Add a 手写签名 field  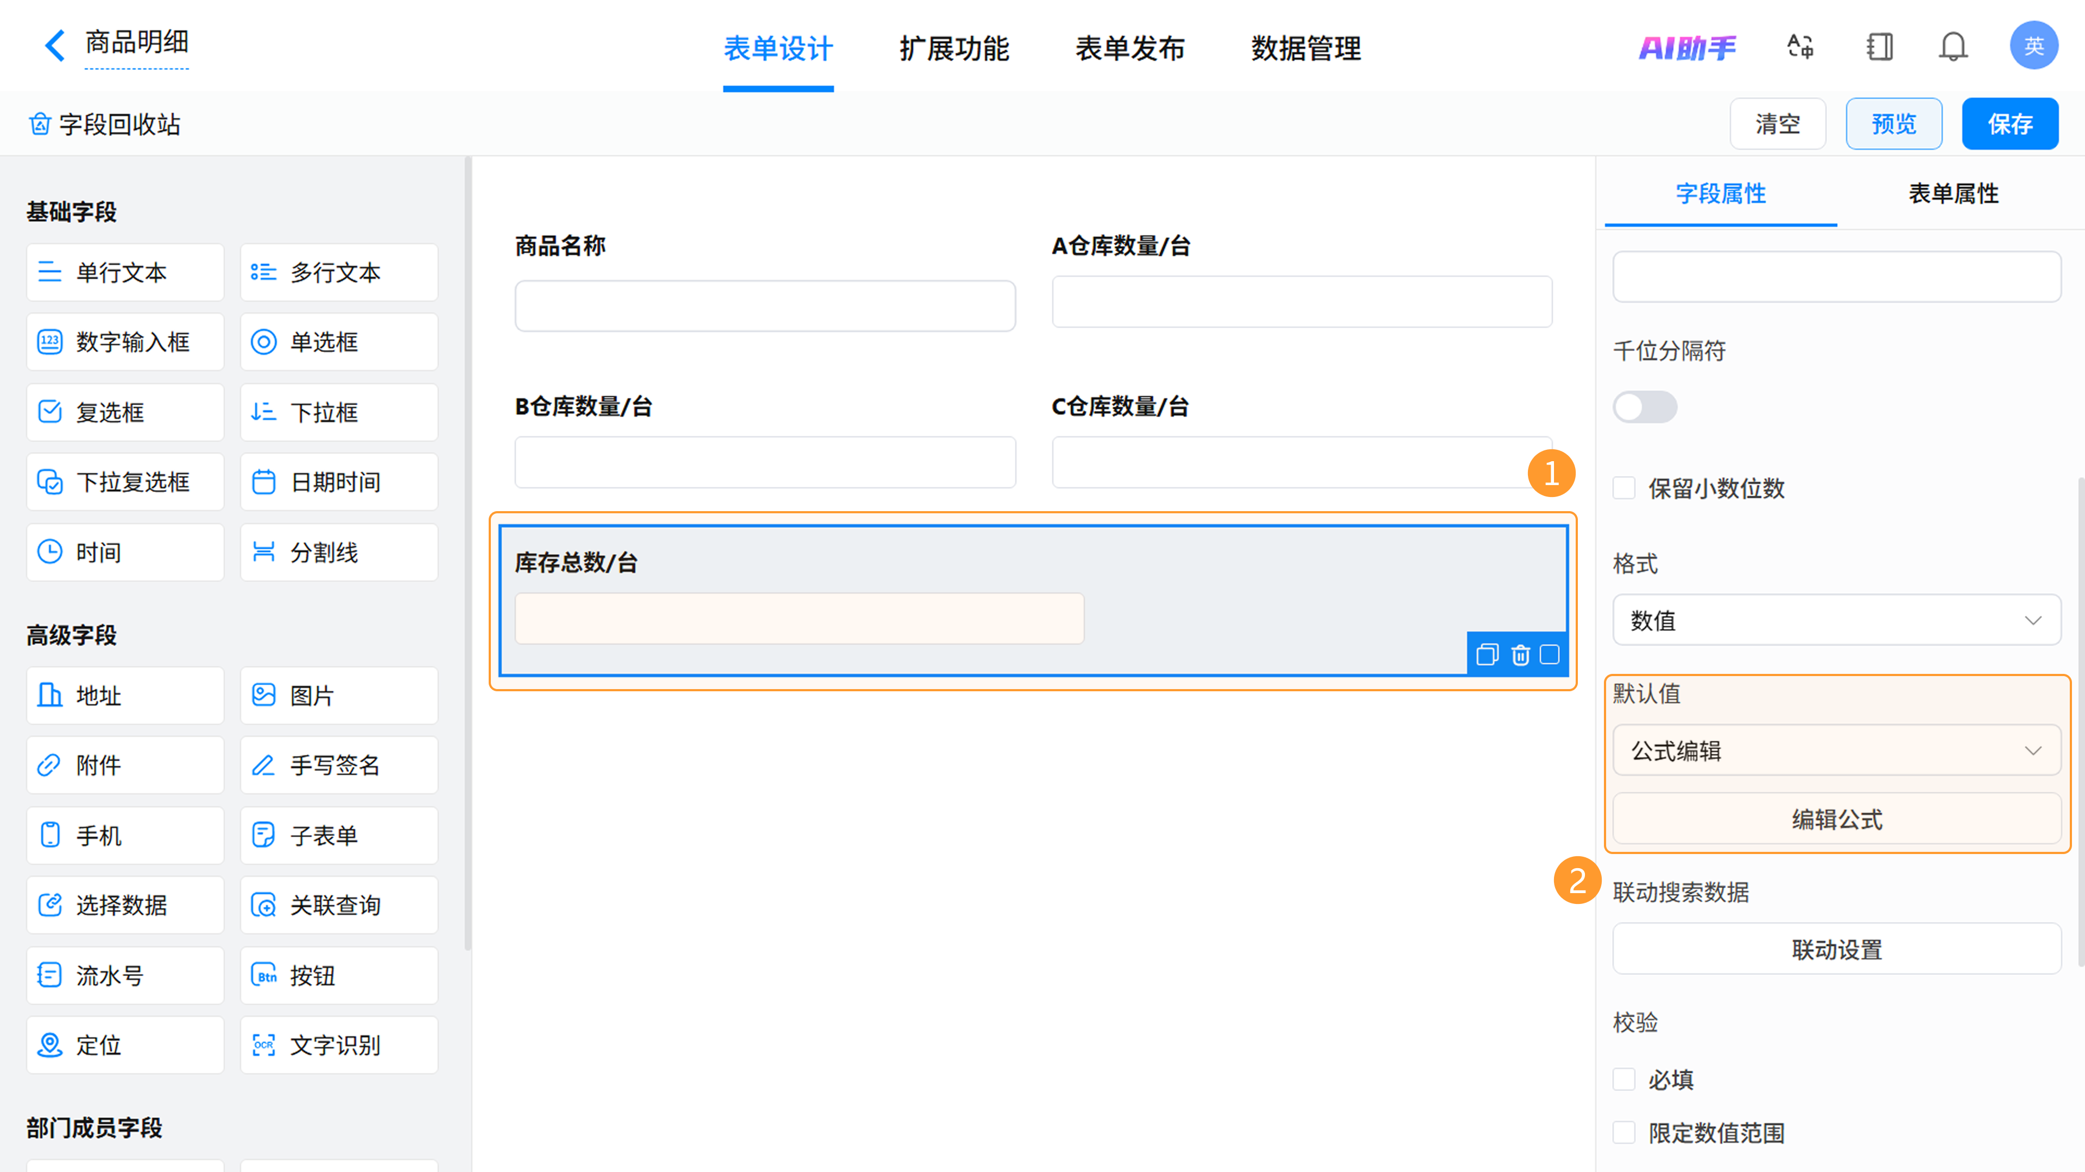[339, 765]
